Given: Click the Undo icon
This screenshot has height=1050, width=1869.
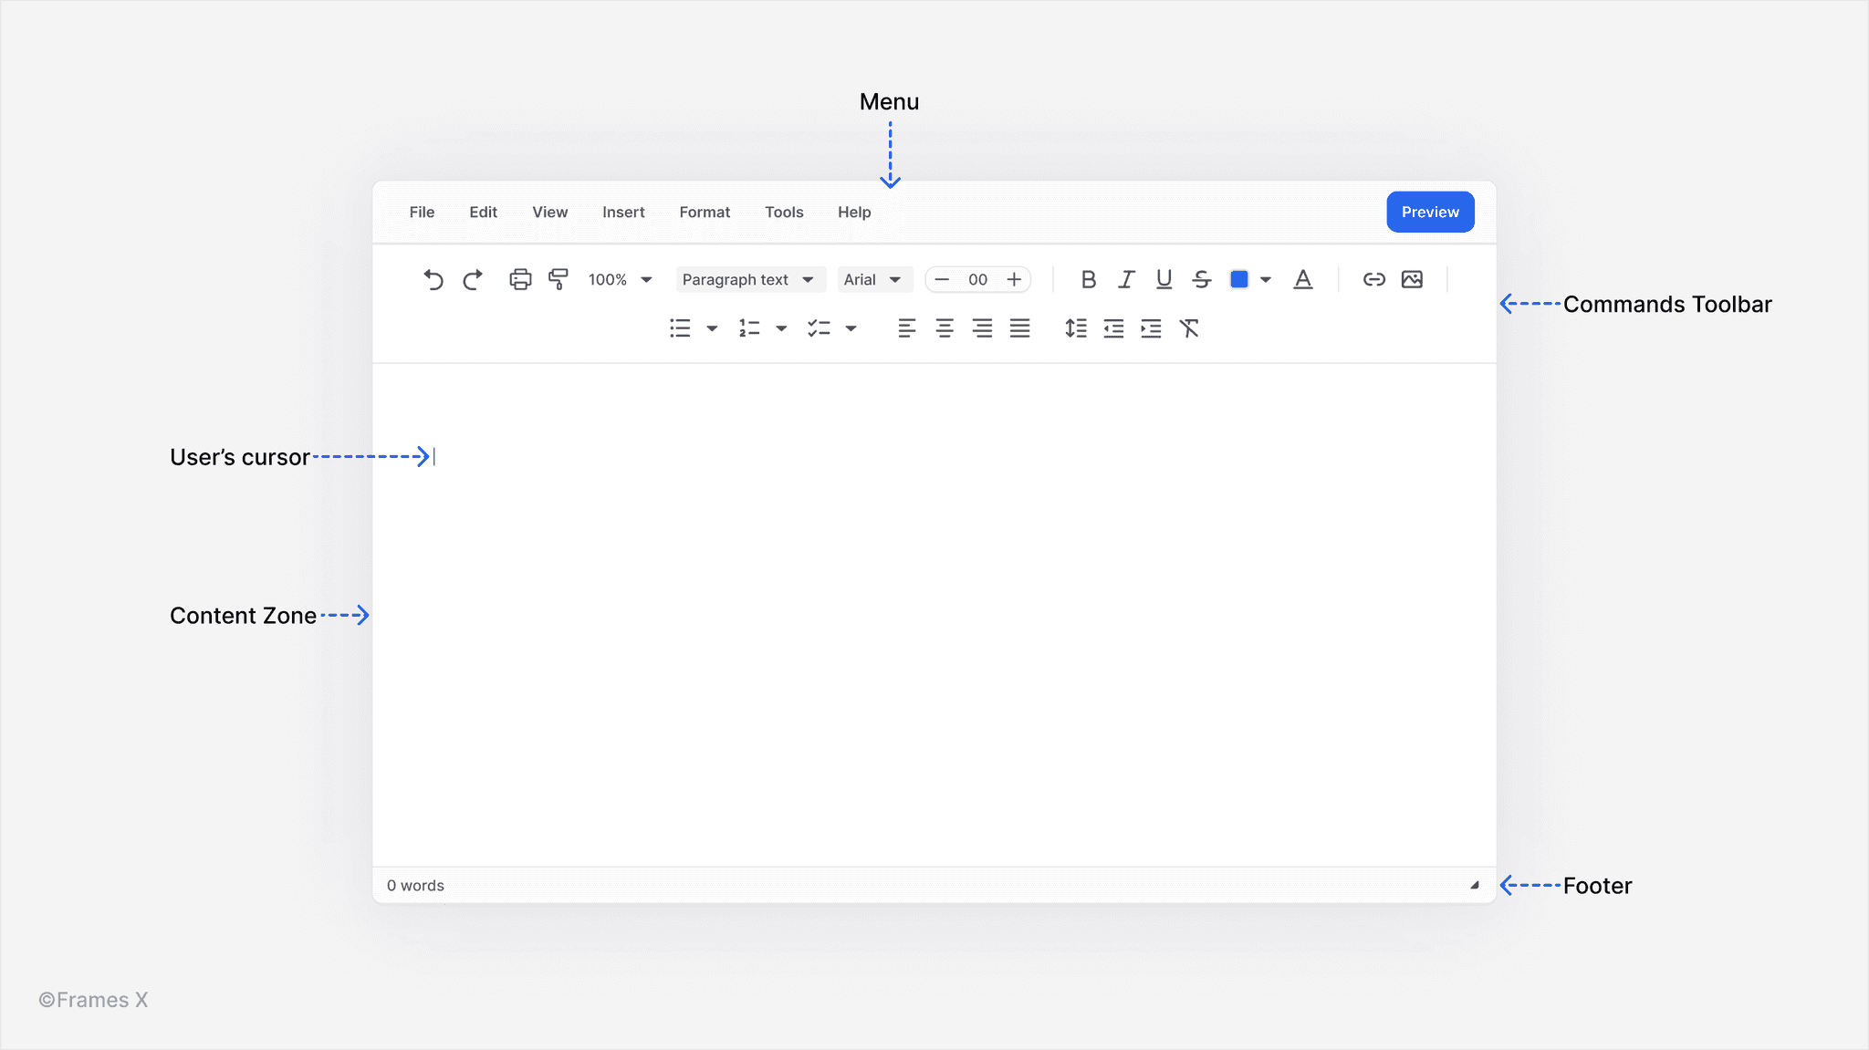Looking at the screenshot, I should [x=434, y=279].
